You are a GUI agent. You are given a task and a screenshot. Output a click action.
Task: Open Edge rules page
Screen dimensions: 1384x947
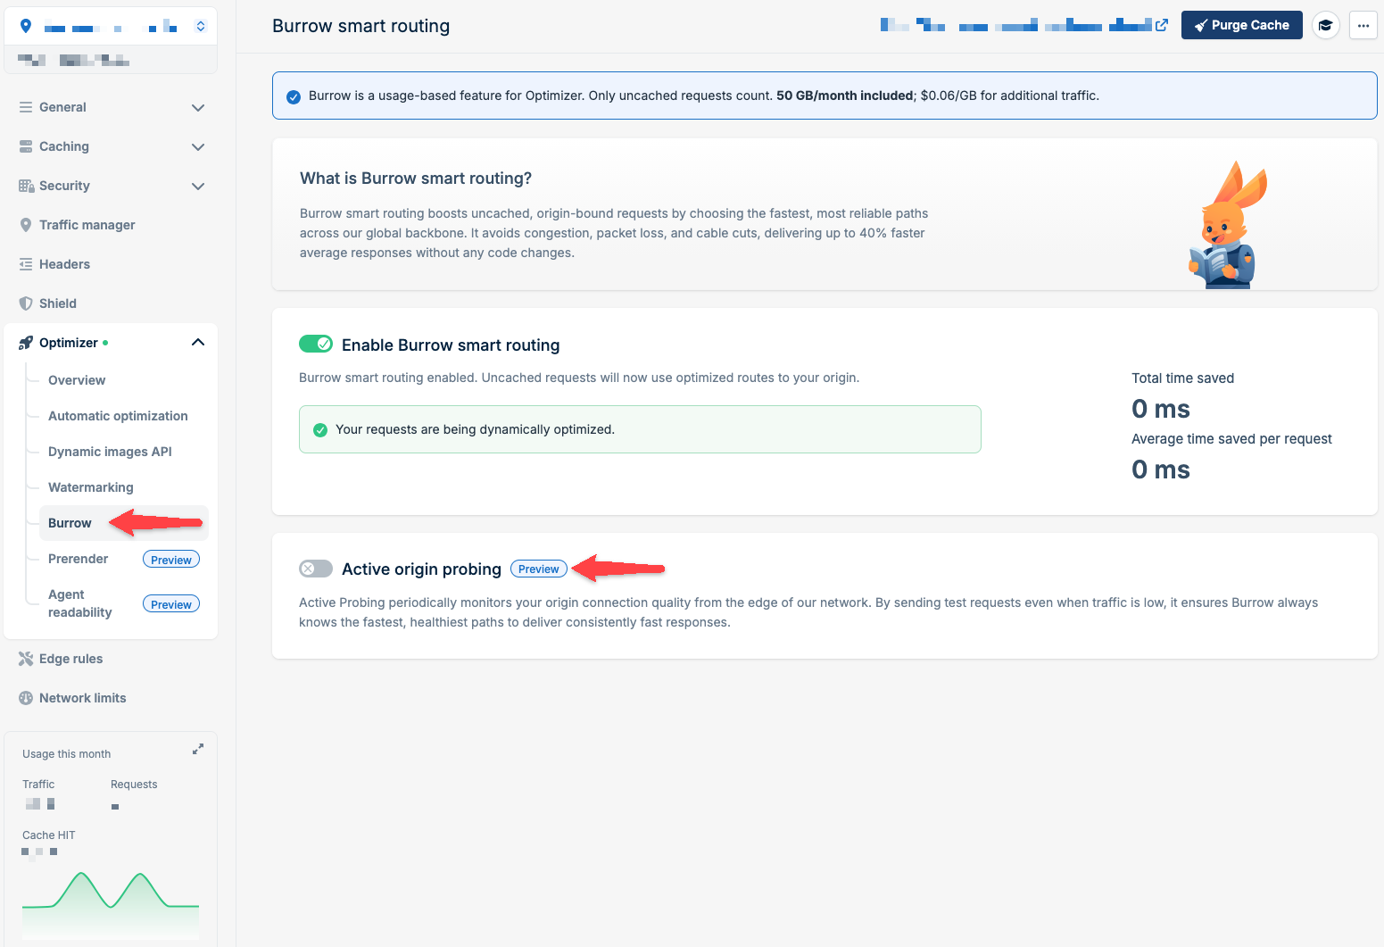[70, 659]
